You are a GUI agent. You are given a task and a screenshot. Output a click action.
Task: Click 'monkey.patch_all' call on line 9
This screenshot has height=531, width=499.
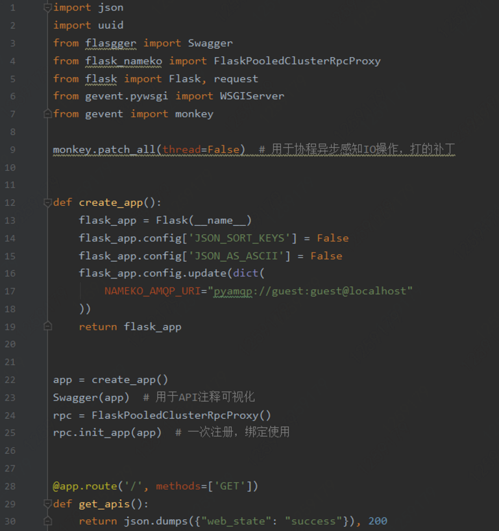pyautogui.click(x=104, y=149)
